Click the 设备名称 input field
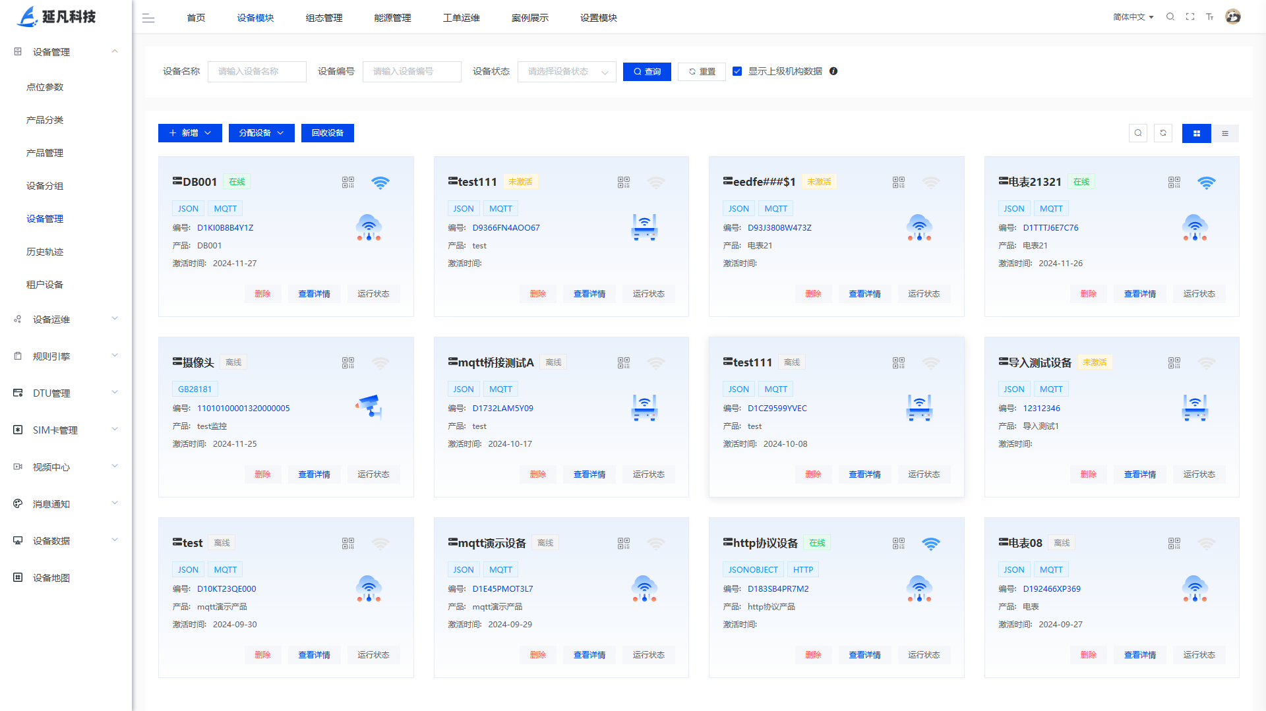Screen dimensions: 1266x711 click(257, 72)
